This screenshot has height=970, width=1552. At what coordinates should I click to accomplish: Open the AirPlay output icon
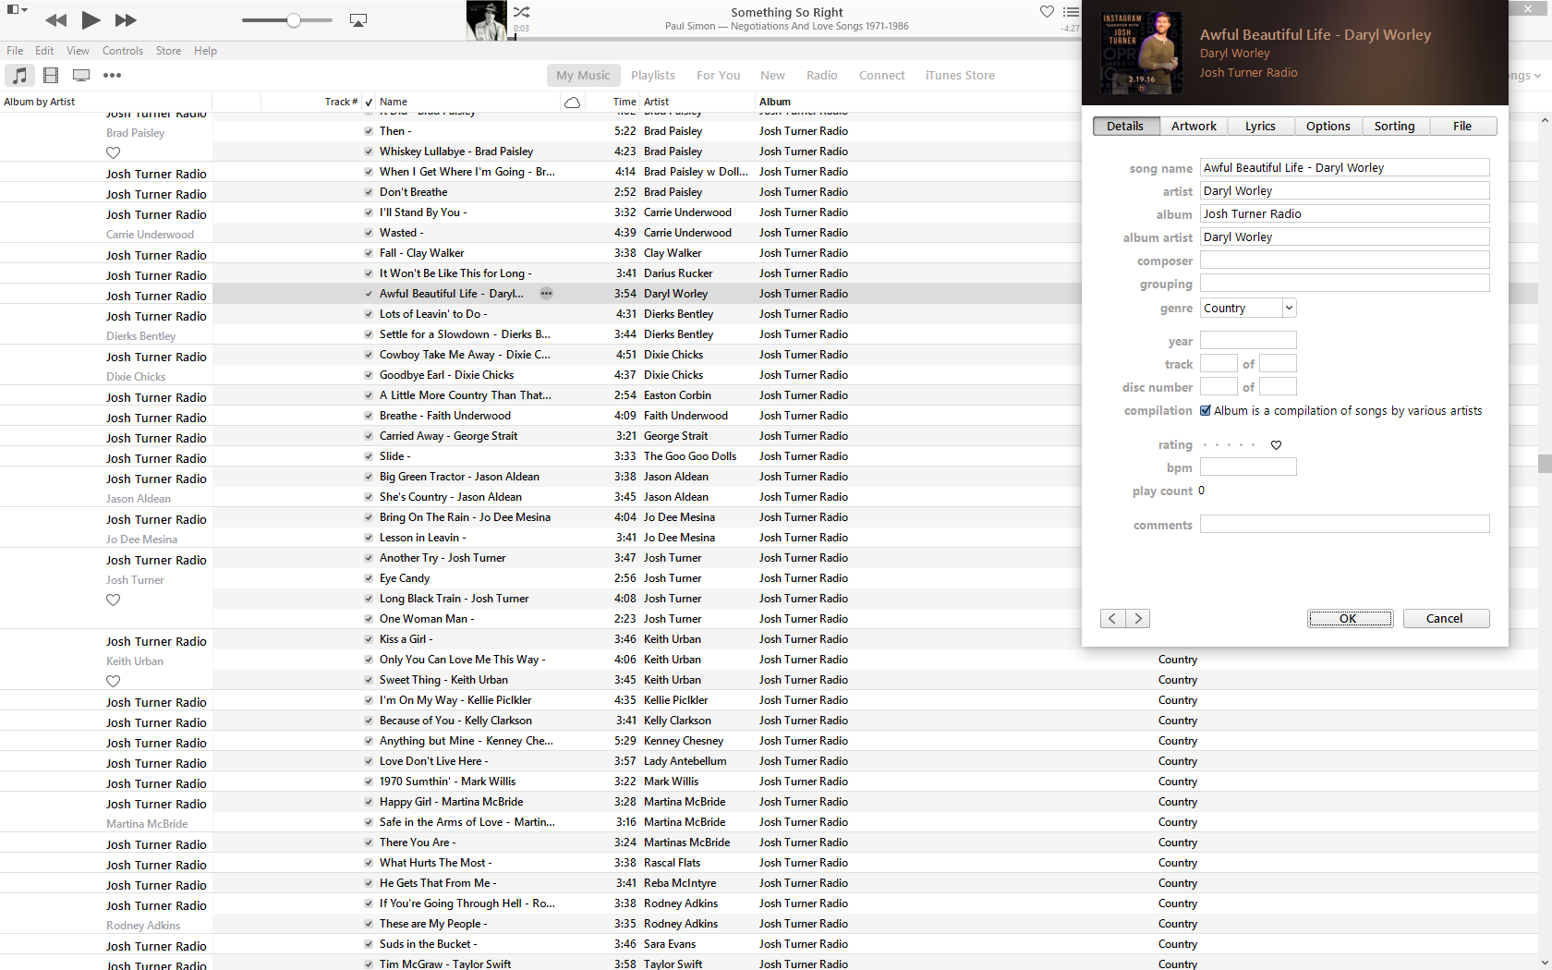358,20
